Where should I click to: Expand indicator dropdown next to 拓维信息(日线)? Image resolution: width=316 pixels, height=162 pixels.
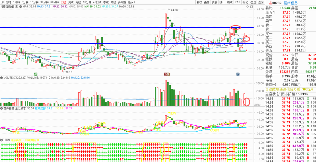click(20, 6)
